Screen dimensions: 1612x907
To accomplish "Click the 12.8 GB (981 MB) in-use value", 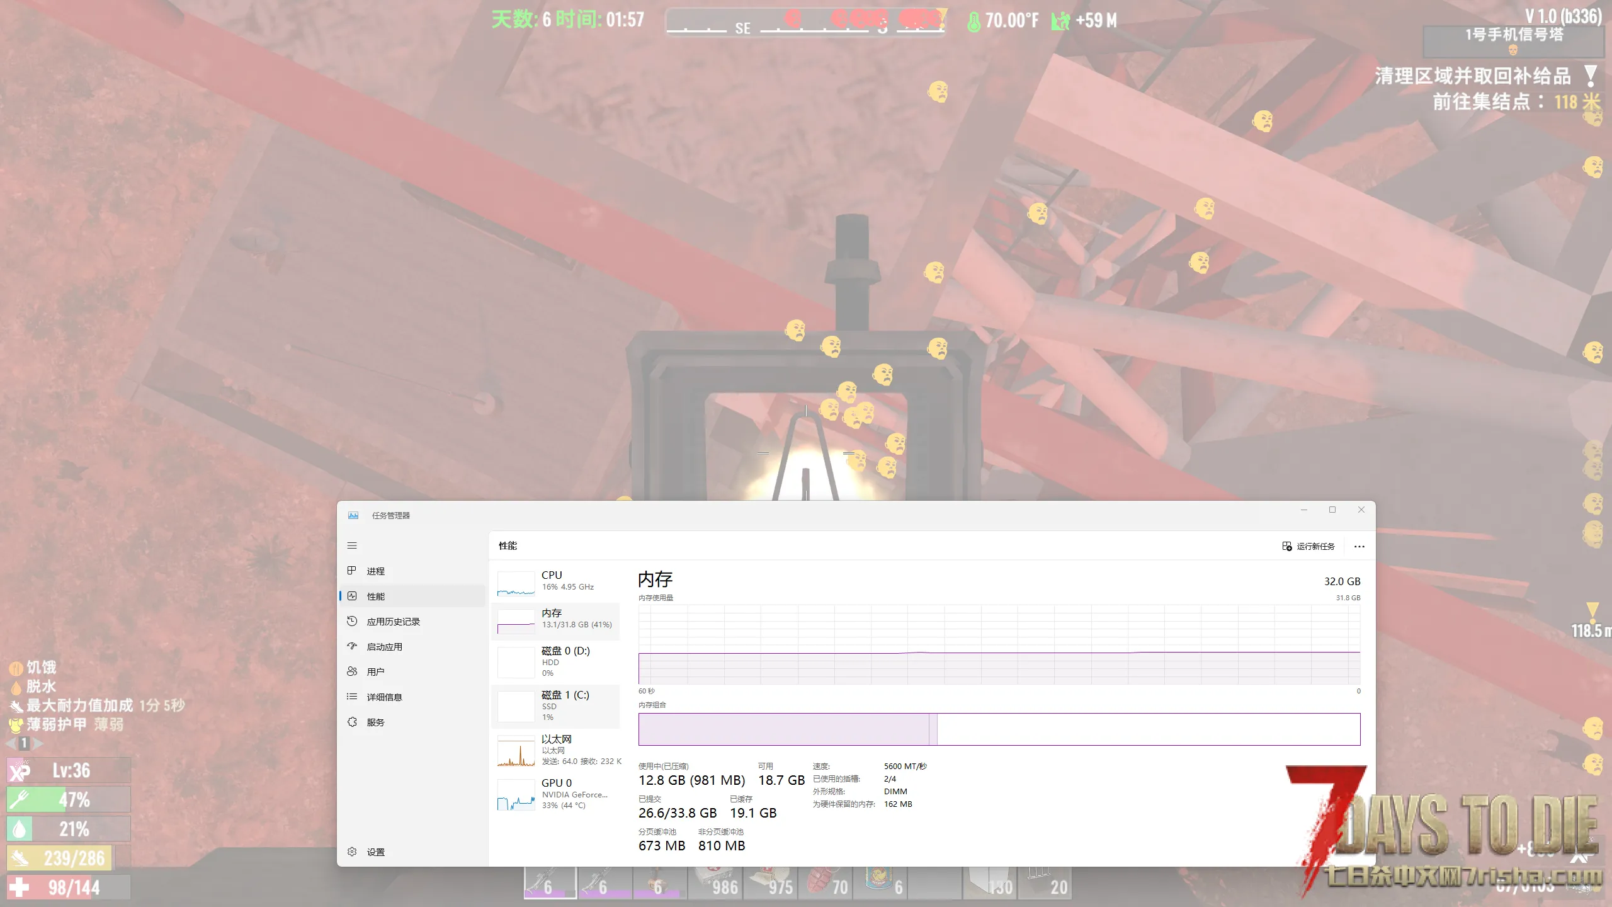I will (x=691, y=780).
